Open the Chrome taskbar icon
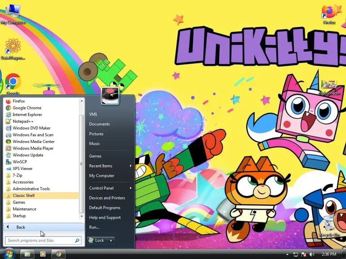Screen dimensions: 346x259 [58, 254]
